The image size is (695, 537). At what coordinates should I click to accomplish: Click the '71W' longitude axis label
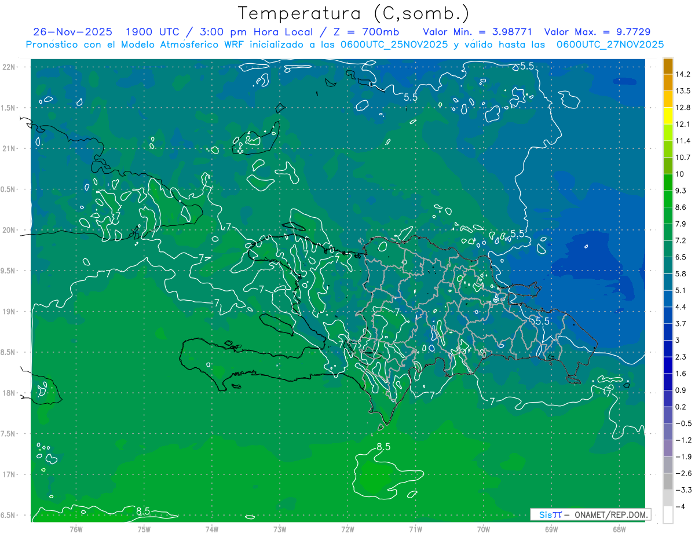[415, 529]
